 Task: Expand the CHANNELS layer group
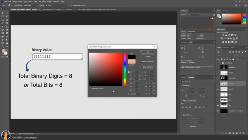point(221,63)
